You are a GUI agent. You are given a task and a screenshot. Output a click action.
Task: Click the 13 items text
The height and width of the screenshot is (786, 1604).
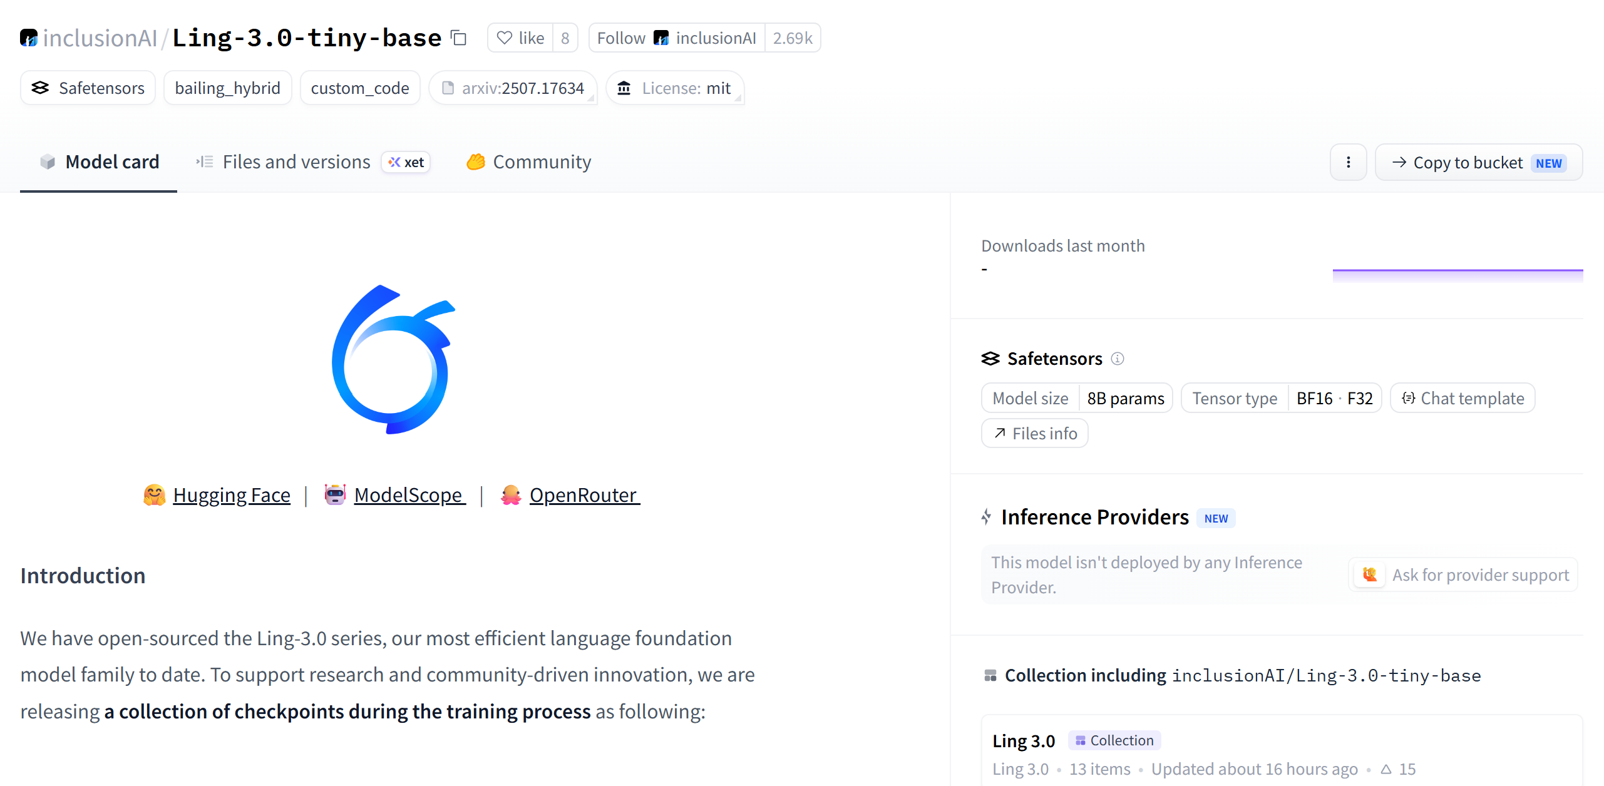(1099, 769)
